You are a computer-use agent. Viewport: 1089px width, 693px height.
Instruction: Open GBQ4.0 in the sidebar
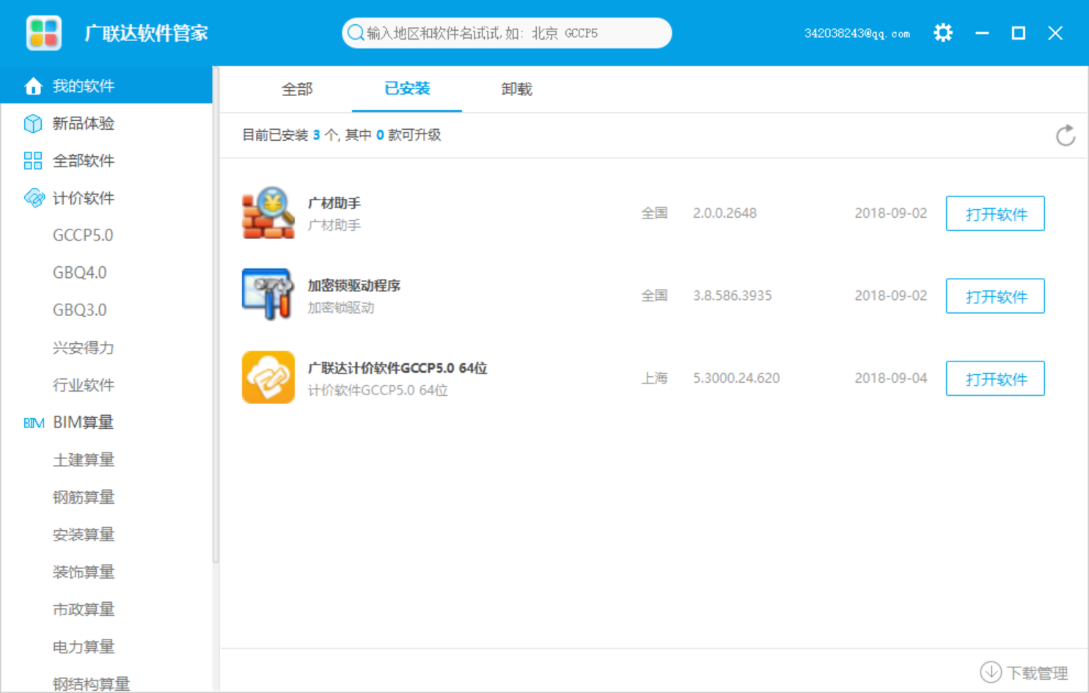click(x=80, y=273)
